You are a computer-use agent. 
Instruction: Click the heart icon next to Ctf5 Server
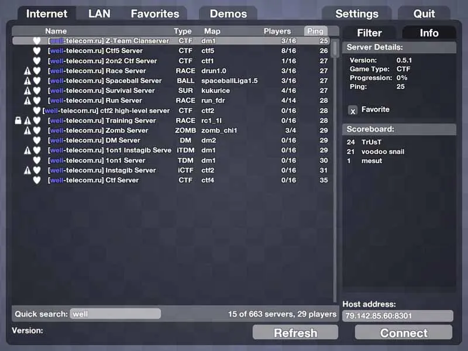(37, 51)
